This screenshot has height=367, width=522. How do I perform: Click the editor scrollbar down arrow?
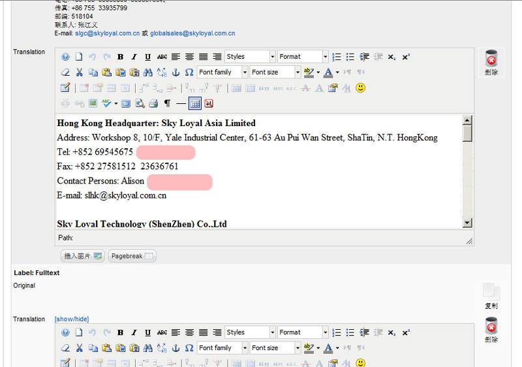point(467,223)
